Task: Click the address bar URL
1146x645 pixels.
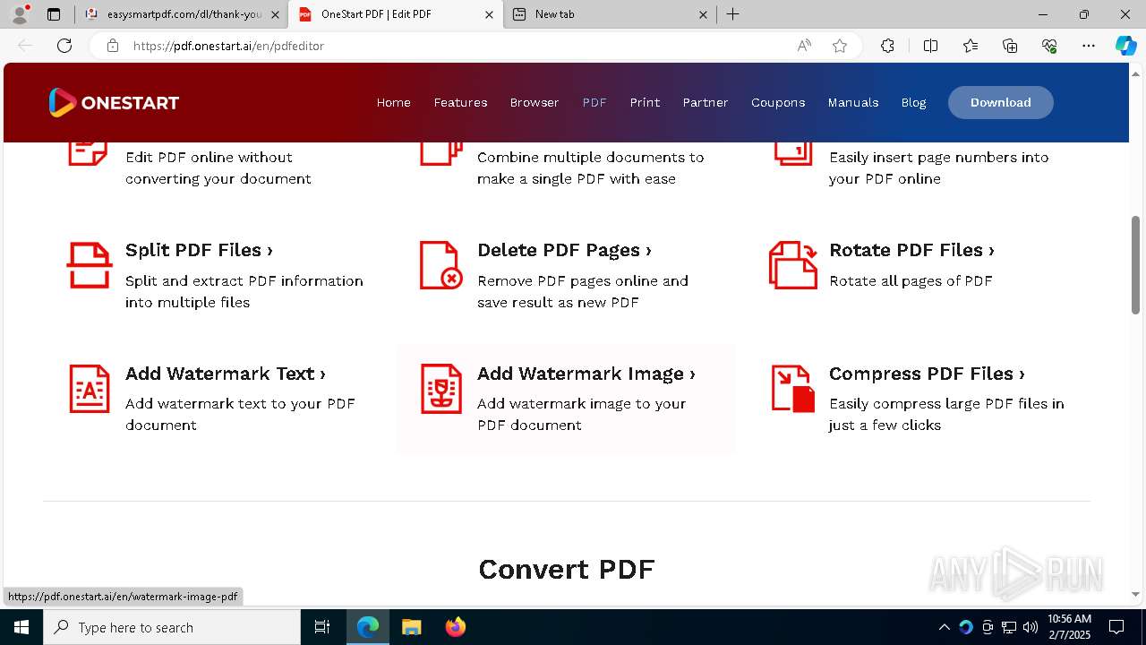Action: (228, 46)
